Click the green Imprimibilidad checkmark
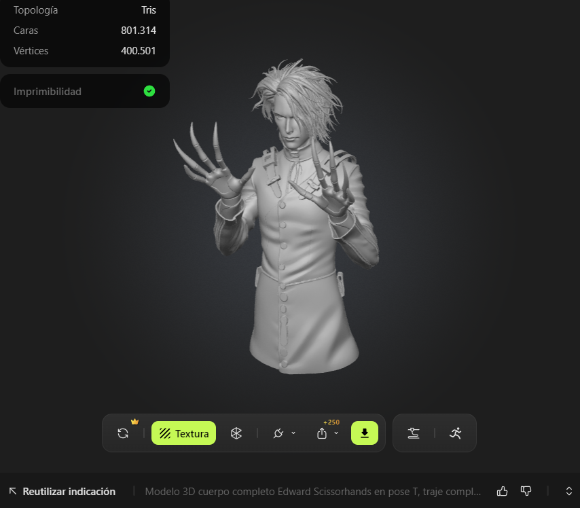Viewport: 580px width, 508px height. (x=149, y=91)
